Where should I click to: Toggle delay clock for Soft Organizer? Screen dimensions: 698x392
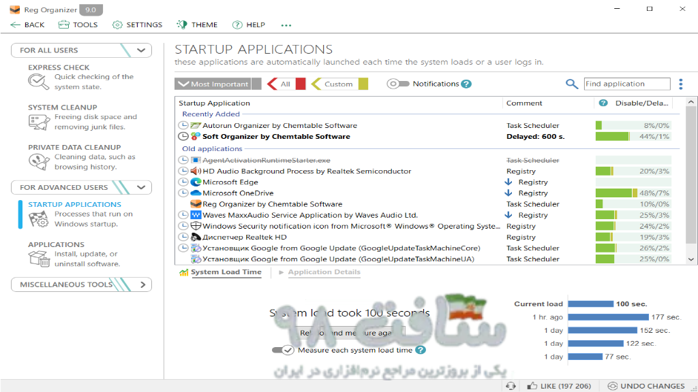click(x=183, y=136)
